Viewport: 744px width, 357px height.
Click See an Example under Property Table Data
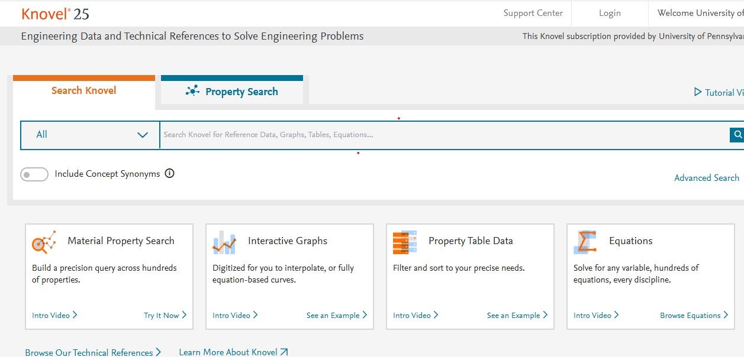514,315
